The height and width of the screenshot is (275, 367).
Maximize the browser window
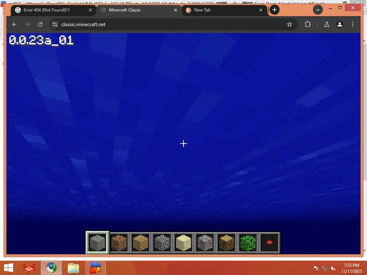click(340, 8)
